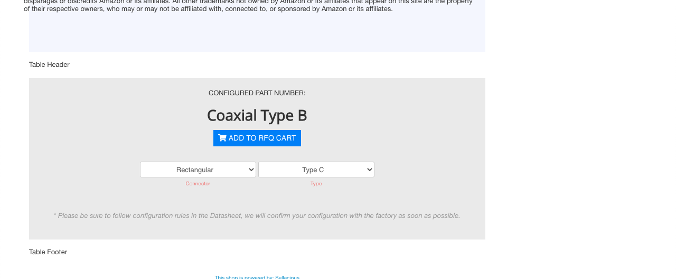The width and height of the screenshot is (676, 279).
Task: Click the 'Rectangular' text inside Connector select
Action: (x=195, y=170)
